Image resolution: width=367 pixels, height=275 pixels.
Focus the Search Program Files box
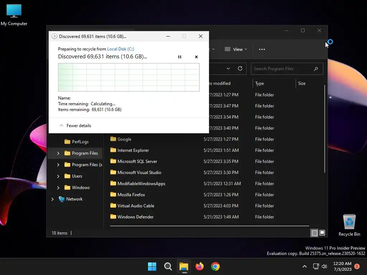[x=287, y=69]
